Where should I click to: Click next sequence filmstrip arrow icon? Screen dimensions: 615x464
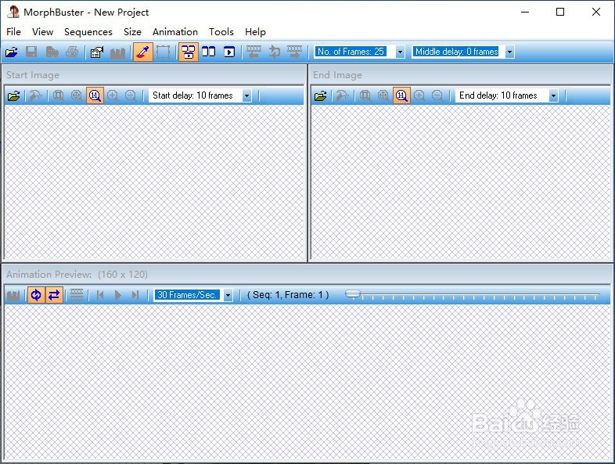click(294, 52)
